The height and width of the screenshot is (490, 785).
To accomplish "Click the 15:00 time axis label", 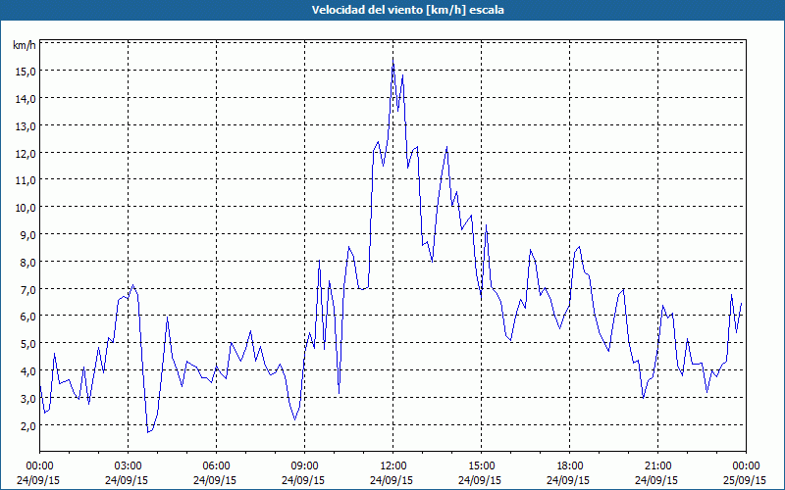I will point(481,466).
